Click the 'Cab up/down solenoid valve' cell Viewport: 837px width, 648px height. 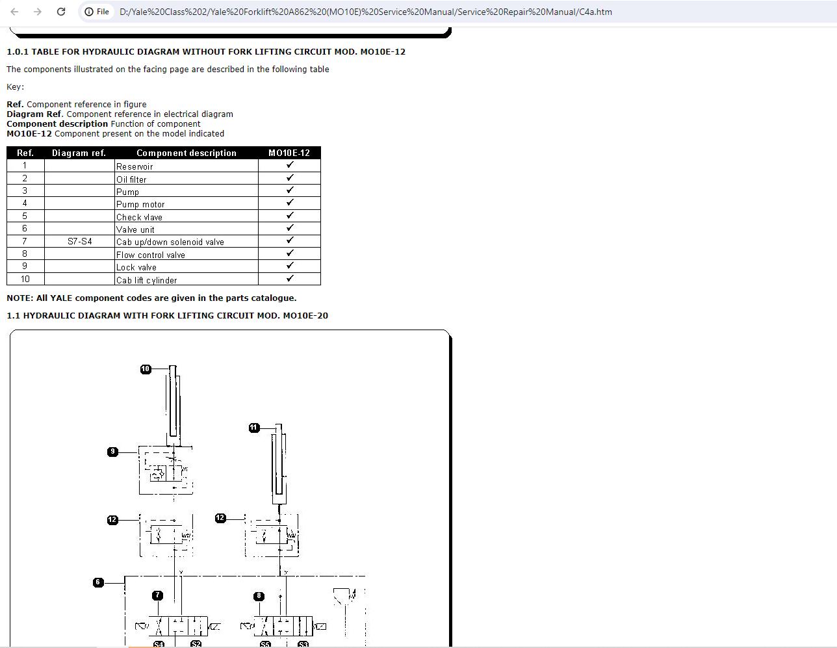[x=187, y=242]
